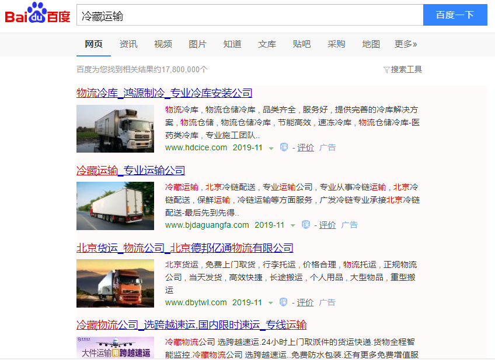This screenshot has width=495, height=360.
Task: Select the 网页 tab
Action: point(93,44)
